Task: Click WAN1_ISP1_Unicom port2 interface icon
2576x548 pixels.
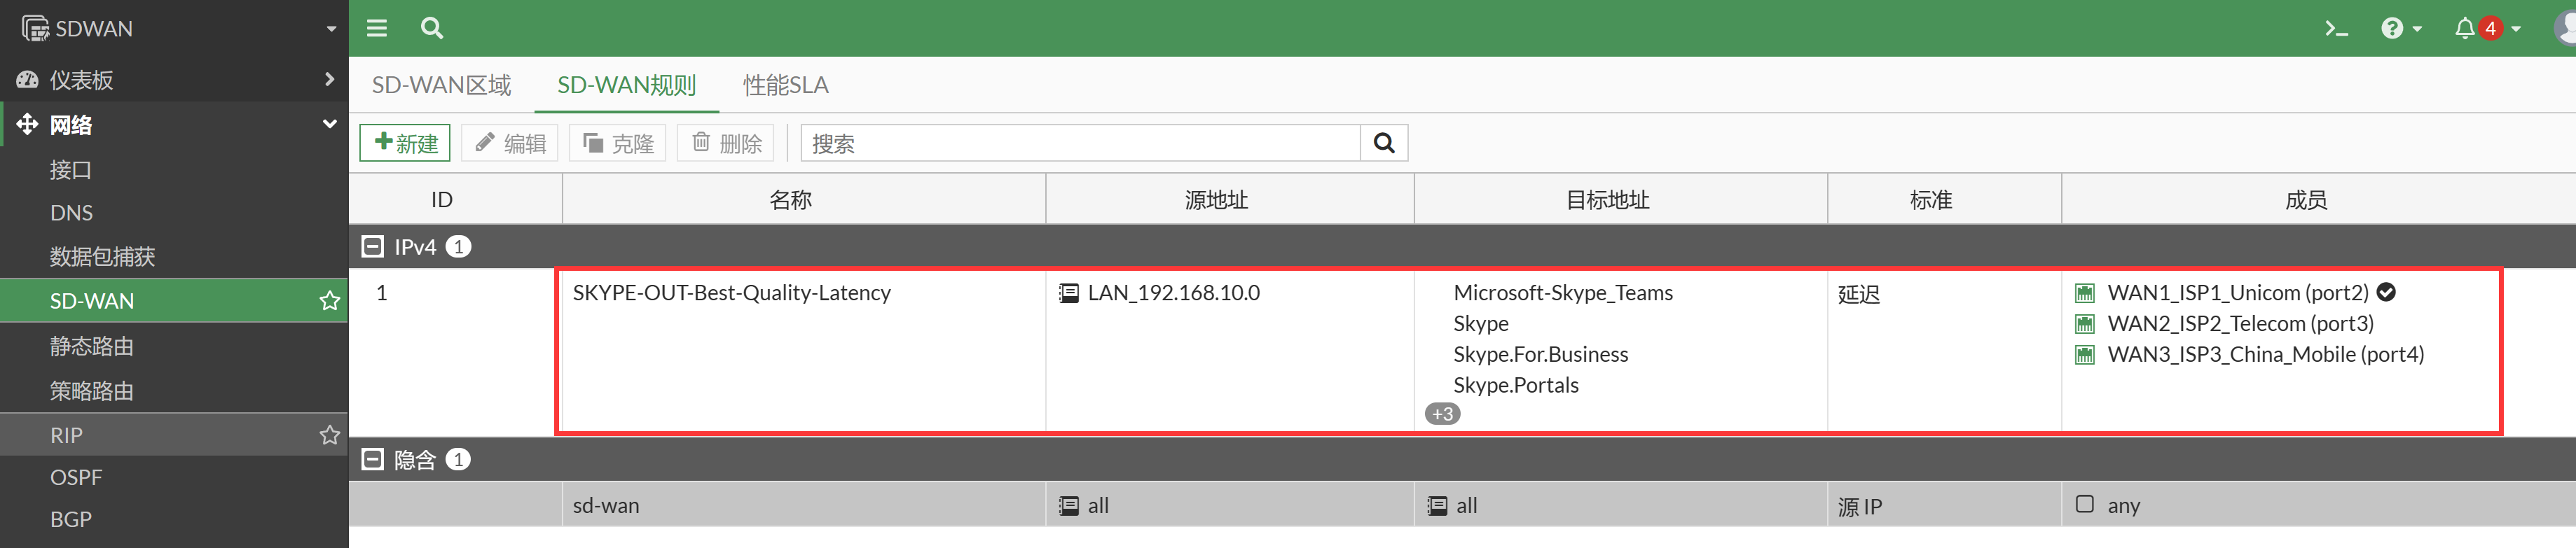Action: 2084,293
